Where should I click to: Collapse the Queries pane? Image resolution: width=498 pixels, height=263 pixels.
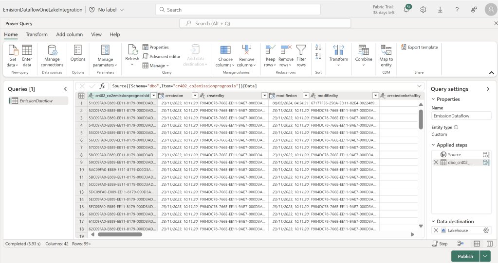point(66,89)
